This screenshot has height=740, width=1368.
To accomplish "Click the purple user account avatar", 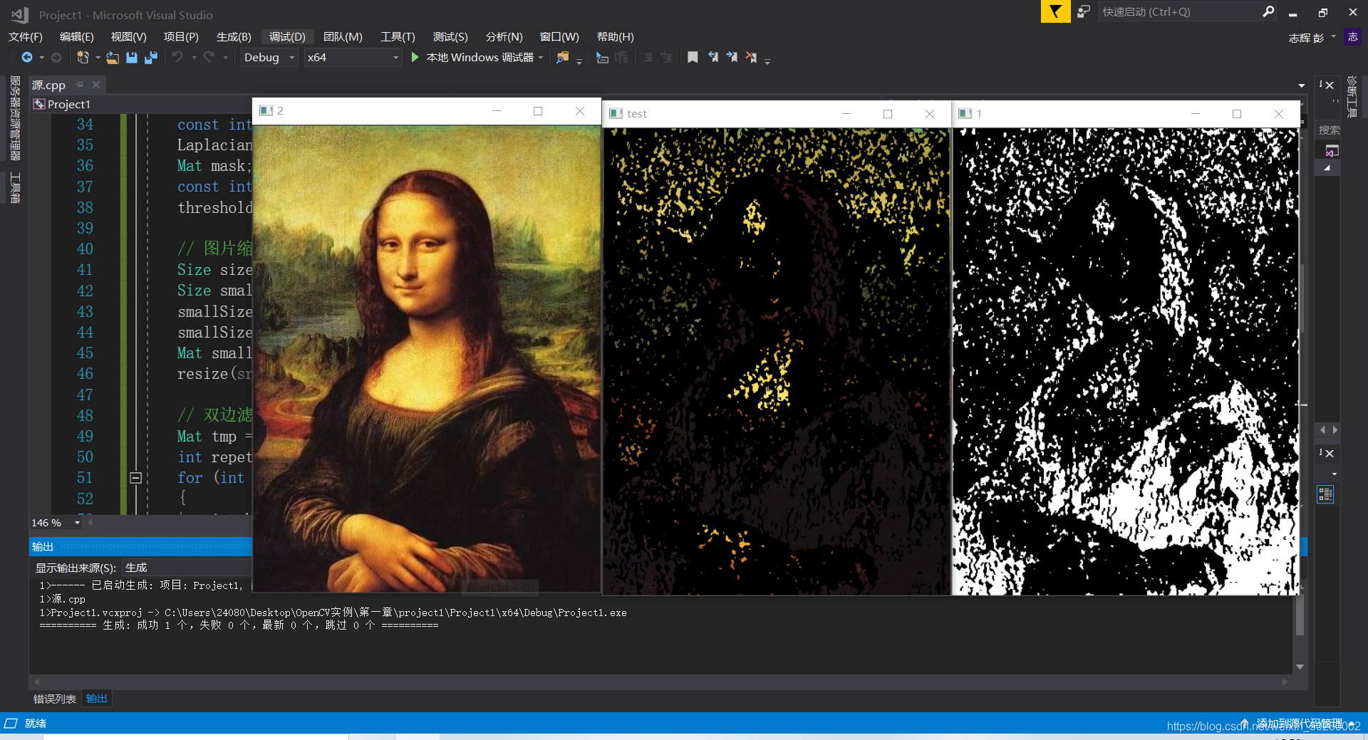I will pyautogui.click(x=1352, y=37).
